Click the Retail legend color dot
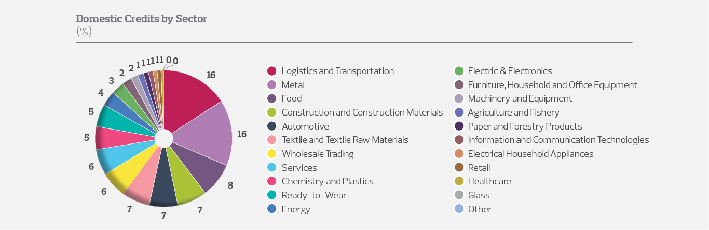Viewport: 709px width, 230px height. (x=459, y=168)
